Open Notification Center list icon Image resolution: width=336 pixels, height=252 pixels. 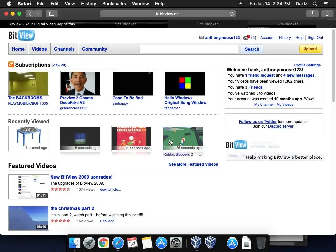click(325, 4)
